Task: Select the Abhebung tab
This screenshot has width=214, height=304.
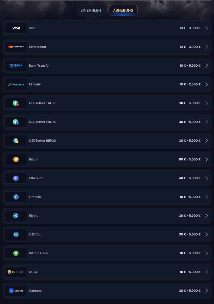Action: (123, 10)
